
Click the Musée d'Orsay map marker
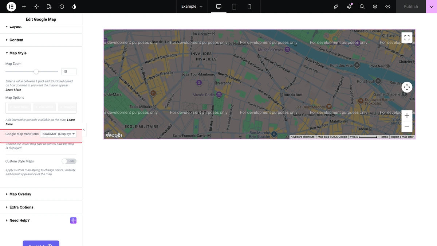287,50
